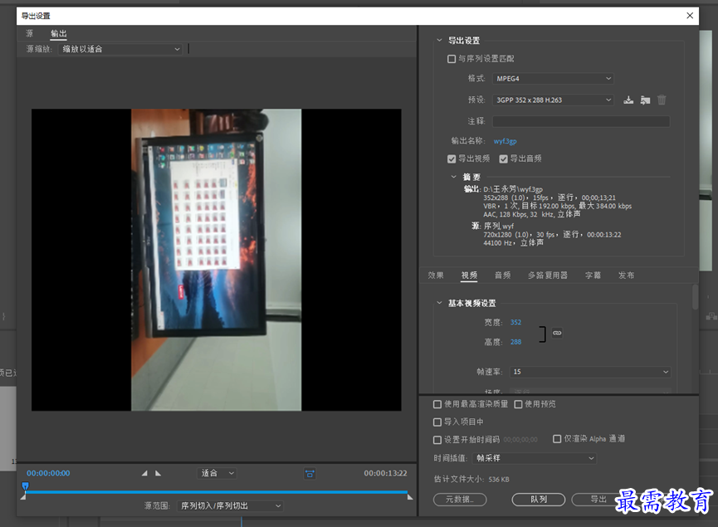Viewport: 718px width, 527px height.
Task: Click the queue button
Action: pyautogui.click(x=539, y=500)
